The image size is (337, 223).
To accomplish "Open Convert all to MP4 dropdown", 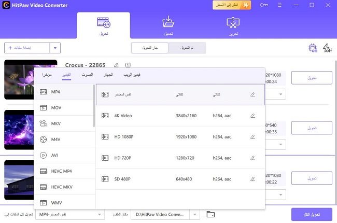I will [70, 214].
